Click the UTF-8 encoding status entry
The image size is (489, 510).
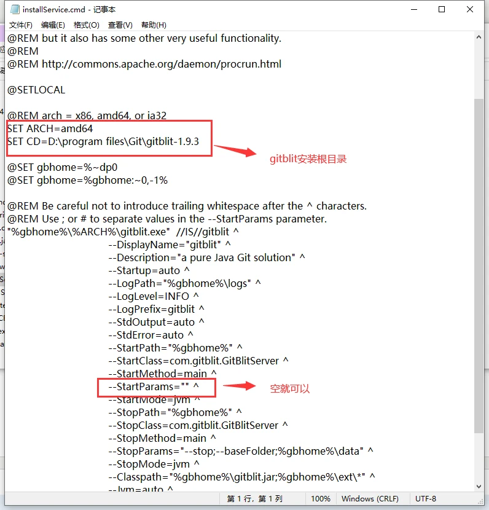click(x=426, y=498)
